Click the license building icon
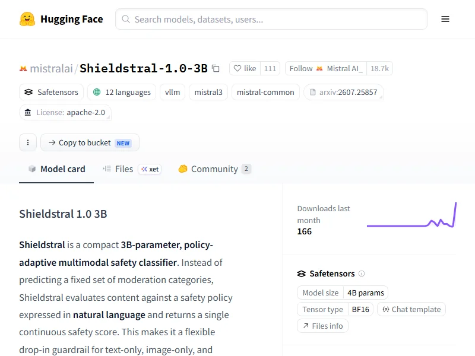This screenshot has height=356, width=475. tap(28, 112)
